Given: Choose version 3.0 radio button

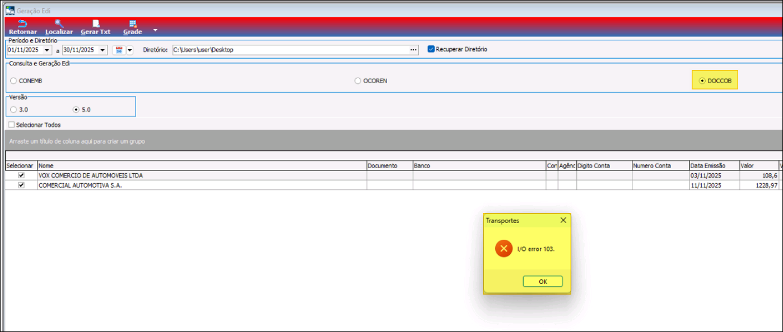Looking at the screenshot, I should click(13, 110).
